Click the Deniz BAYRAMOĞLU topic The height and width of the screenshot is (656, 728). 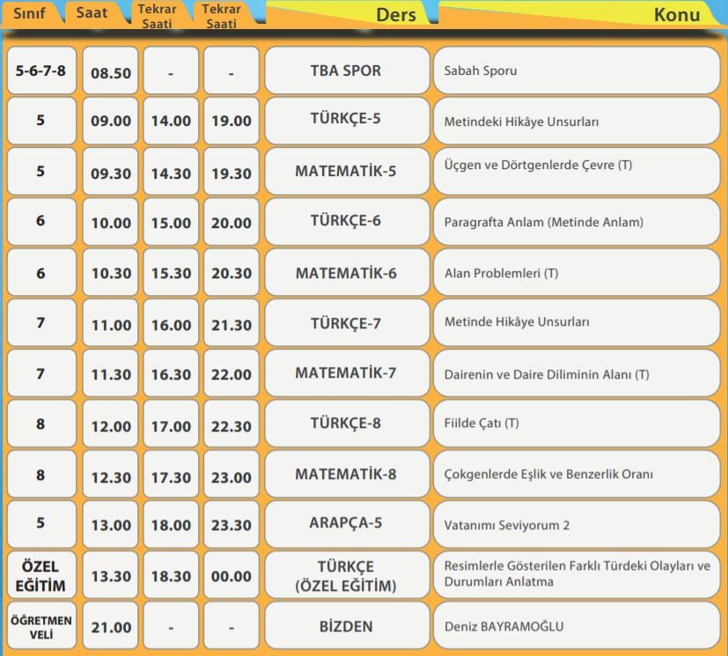pyautogui.click(x=577, y=626)
